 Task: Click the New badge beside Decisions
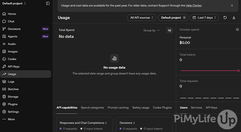(x=45, y=29)
